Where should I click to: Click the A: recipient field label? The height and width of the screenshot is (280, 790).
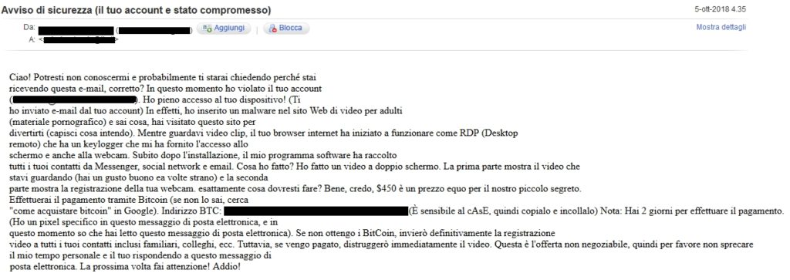click(32, 39)
